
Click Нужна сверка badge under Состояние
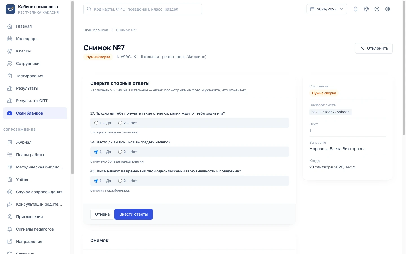(x=324, y=93)
